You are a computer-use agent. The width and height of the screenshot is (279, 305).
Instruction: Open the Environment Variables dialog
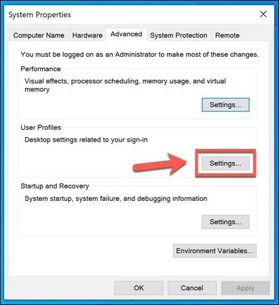click(214, 251)
